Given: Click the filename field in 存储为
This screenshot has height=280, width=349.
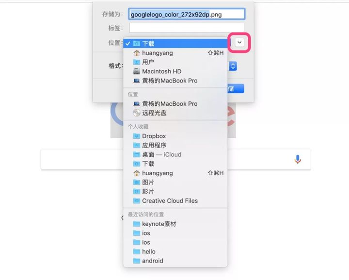Looking at the screenshot, I should (187, 14).
